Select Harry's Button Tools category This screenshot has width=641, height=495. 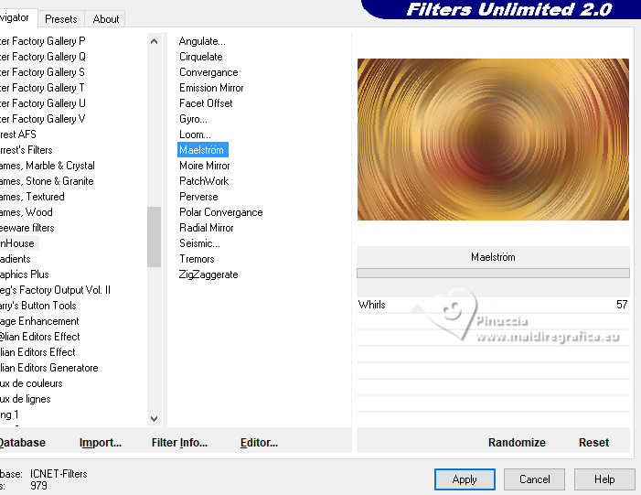[x=38, y=306]
